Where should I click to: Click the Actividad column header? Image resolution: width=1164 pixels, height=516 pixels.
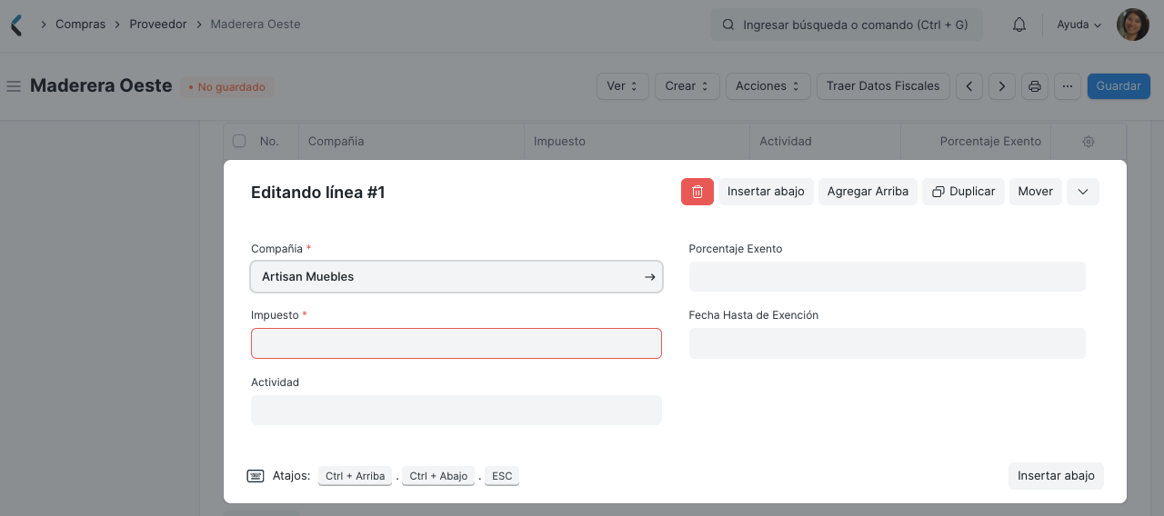[786, 142]
